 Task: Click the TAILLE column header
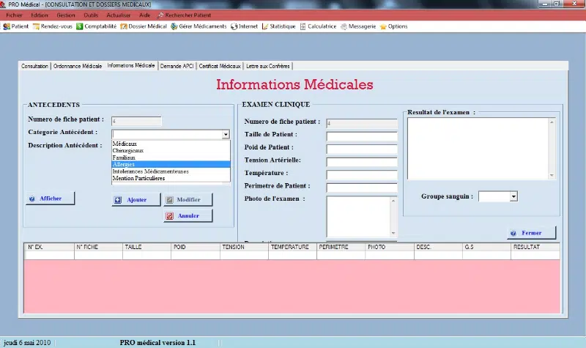click(147, 247)
